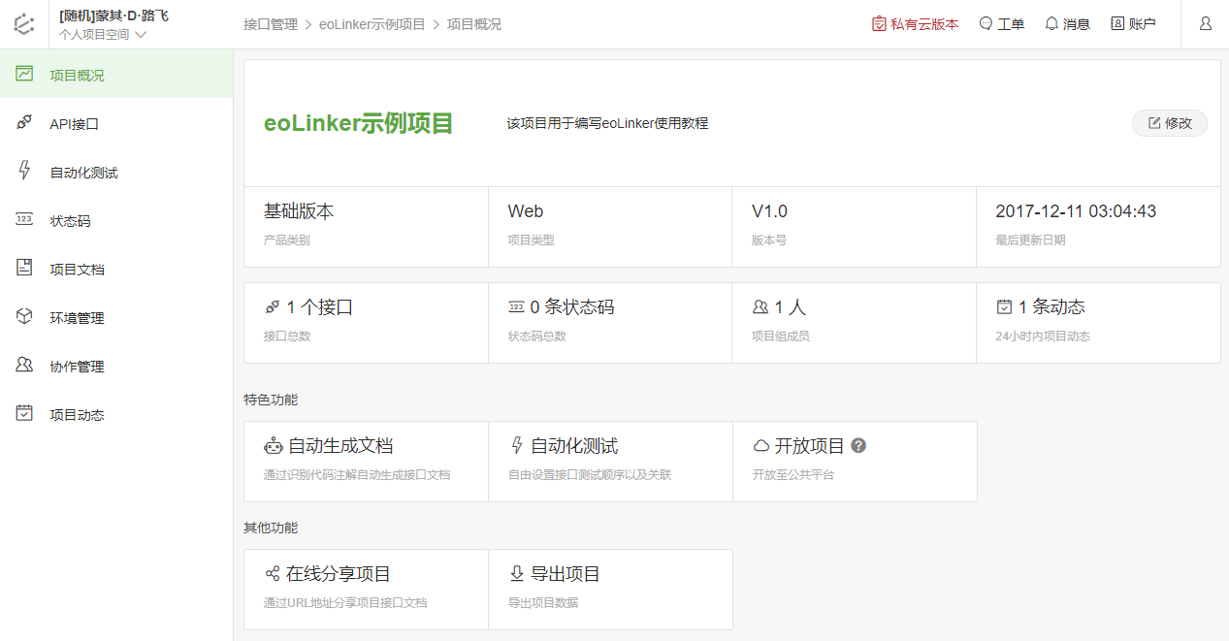Viewport: 1229px width, 641px height.
Task: Click the plug icon beside 1 个接口
Action: point(272,307)
